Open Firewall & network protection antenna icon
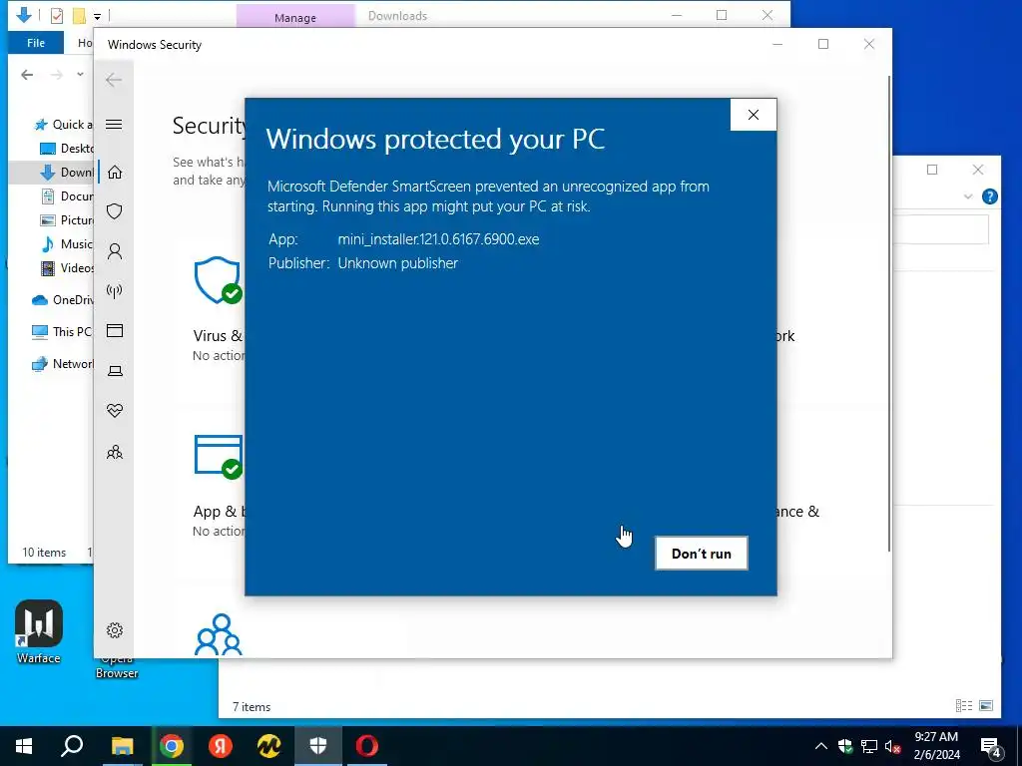1022x766 pixels. point(115,291)
